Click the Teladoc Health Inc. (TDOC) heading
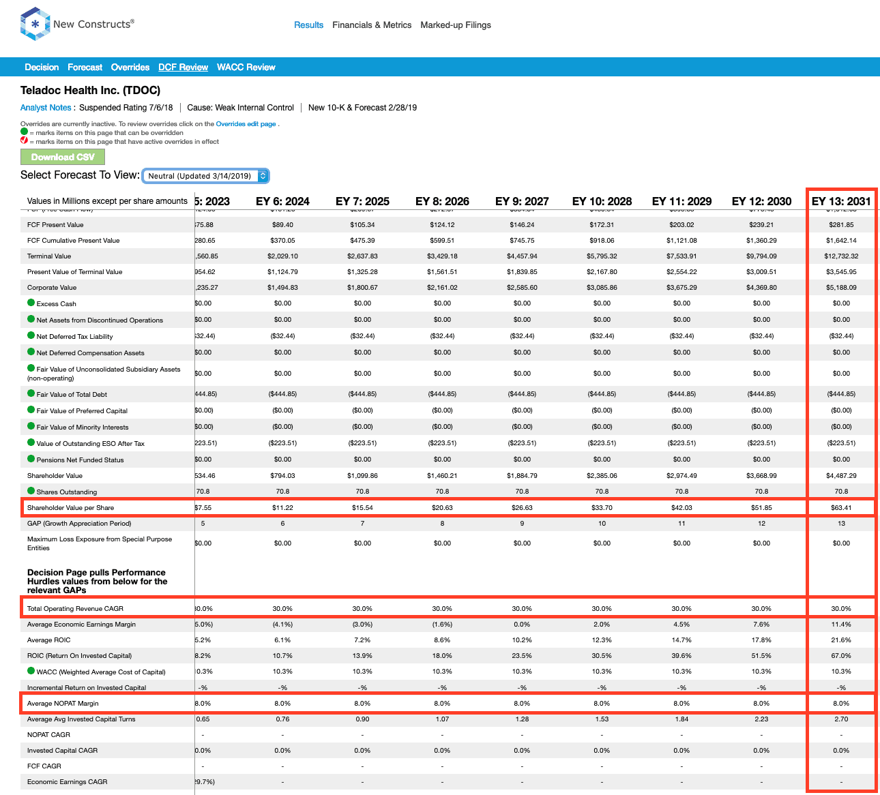Image resolution: width=880 pixels, height=795 pixels. [x=90, y=90]
